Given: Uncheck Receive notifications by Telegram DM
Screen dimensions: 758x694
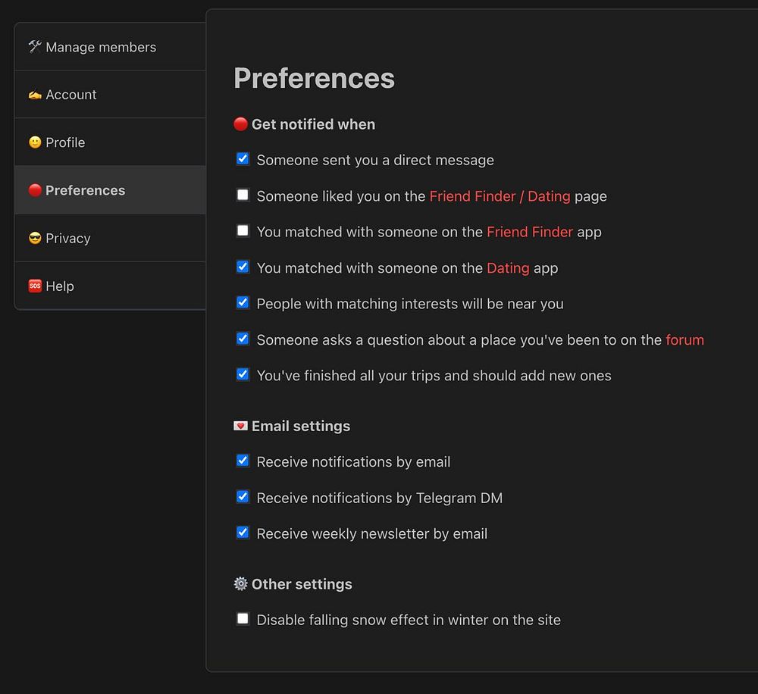Looking at the screenshot, I should (x=243, y=497).
